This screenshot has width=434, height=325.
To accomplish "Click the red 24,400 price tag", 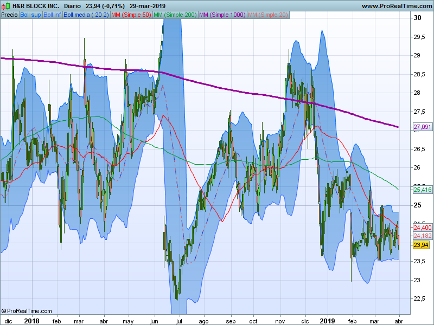I will [423, 227].
